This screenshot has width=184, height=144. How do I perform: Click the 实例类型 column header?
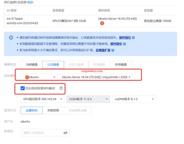(58, 10)
